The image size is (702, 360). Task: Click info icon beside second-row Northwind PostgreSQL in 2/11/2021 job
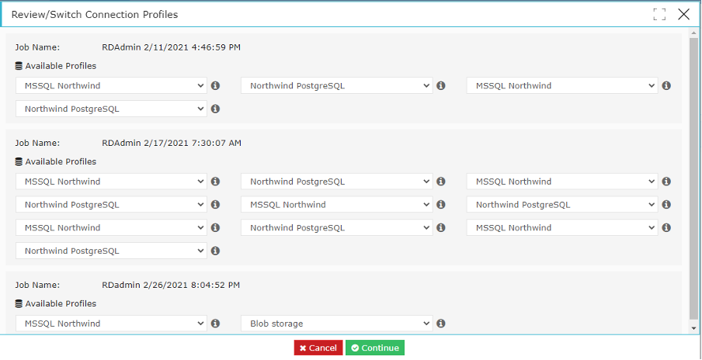point(215,109)
